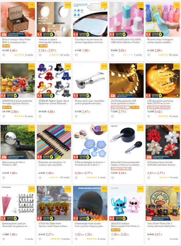Like the mini humidifier with heart icon
This screenshot has height=246, width=181.
pos(113,55)
